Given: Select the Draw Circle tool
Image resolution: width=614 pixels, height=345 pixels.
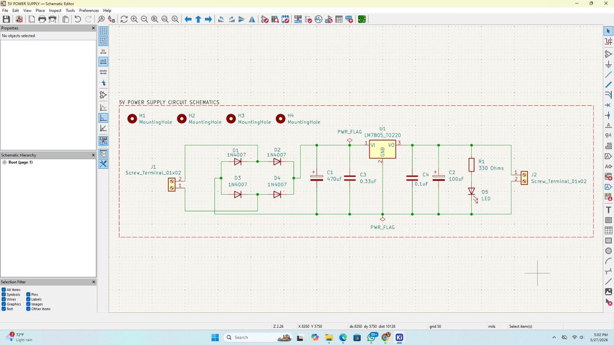Looking at the screenshot, I should point(608,250).
